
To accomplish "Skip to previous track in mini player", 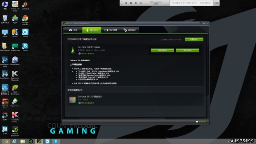I will pyautogui.click(x=126, y=3).
